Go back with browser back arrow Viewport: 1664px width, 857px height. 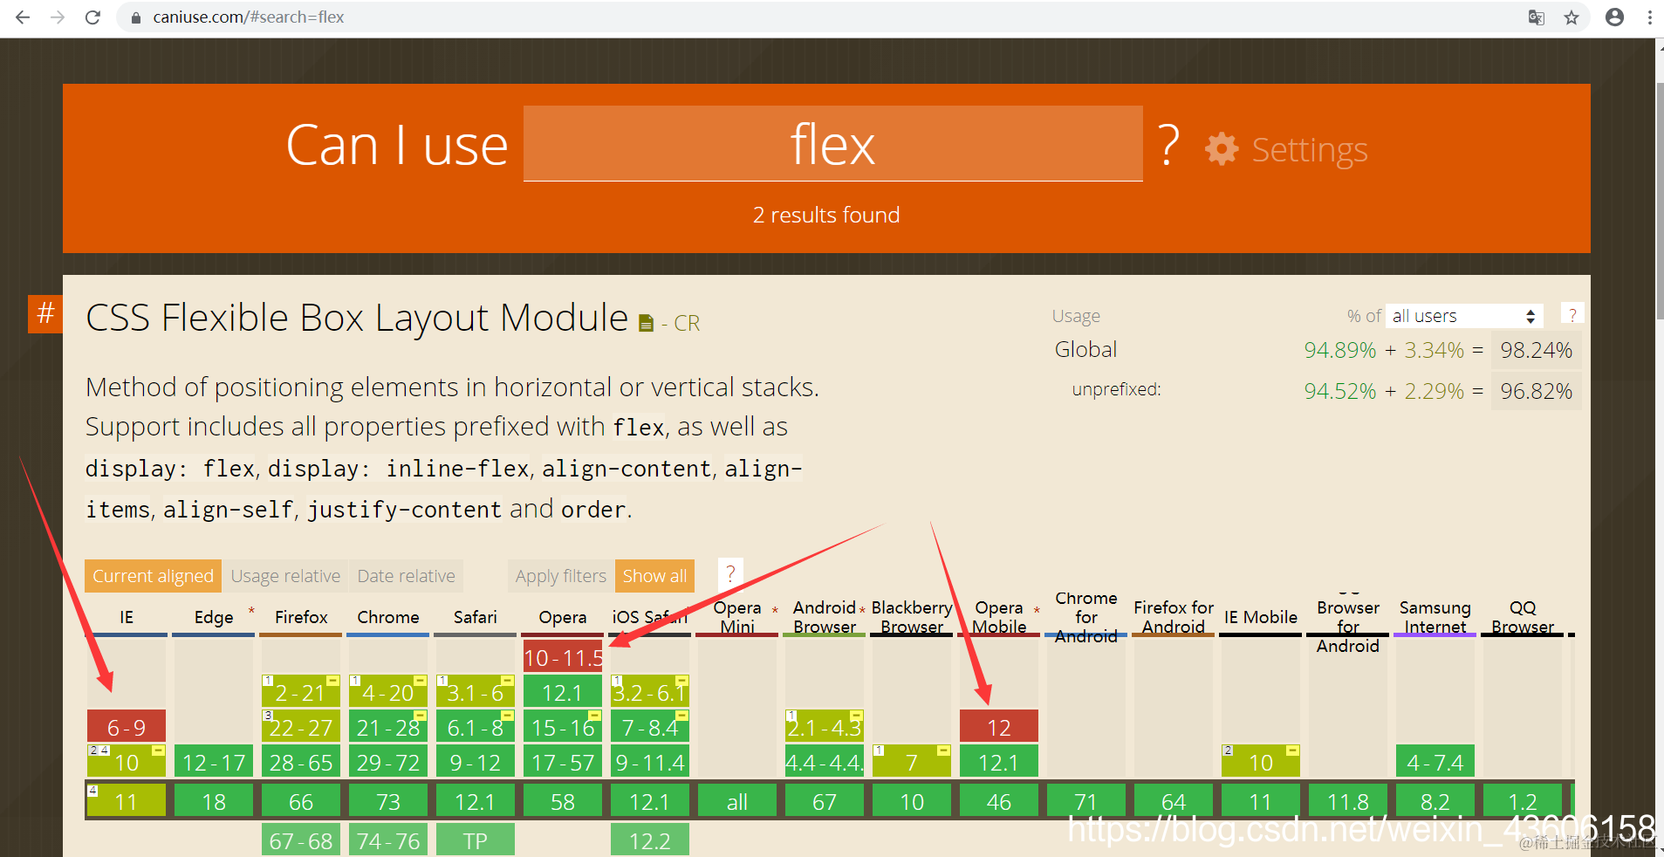[x=23, y=17]
